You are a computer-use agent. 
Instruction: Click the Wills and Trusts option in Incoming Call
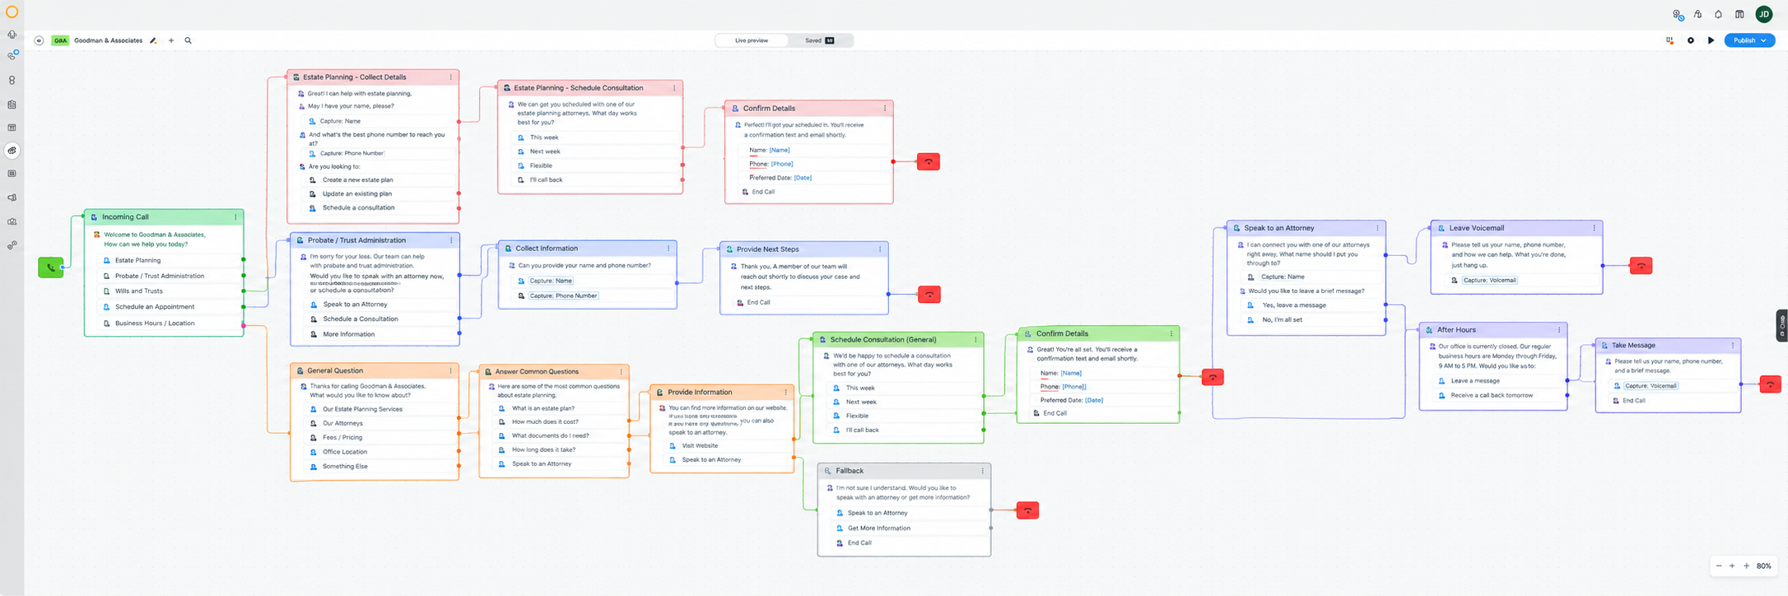click(x=171, y=291)
